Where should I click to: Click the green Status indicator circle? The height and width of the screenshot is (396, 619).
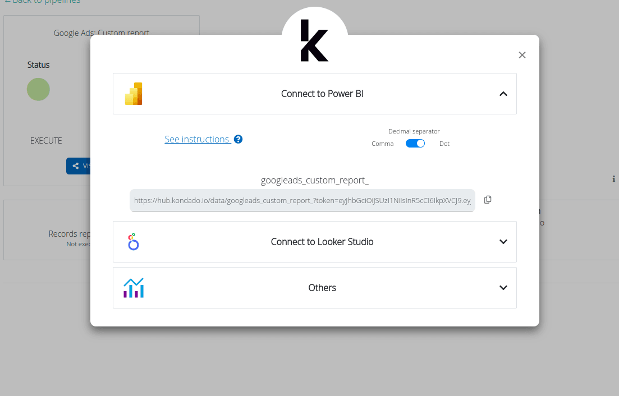(38, 90)
